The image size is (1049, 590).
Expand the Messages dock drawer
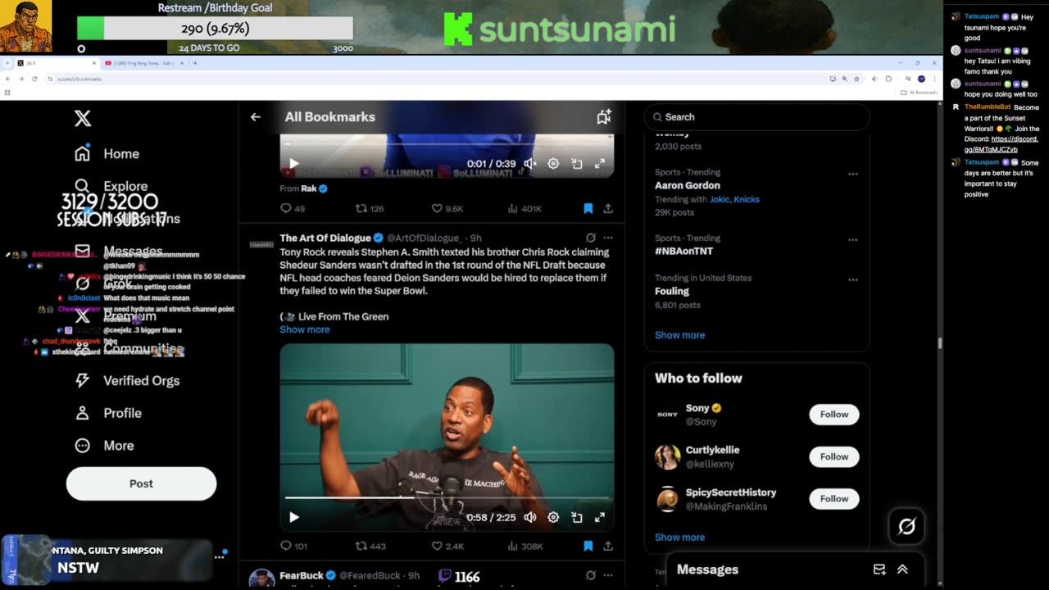(x=902, y=570)
